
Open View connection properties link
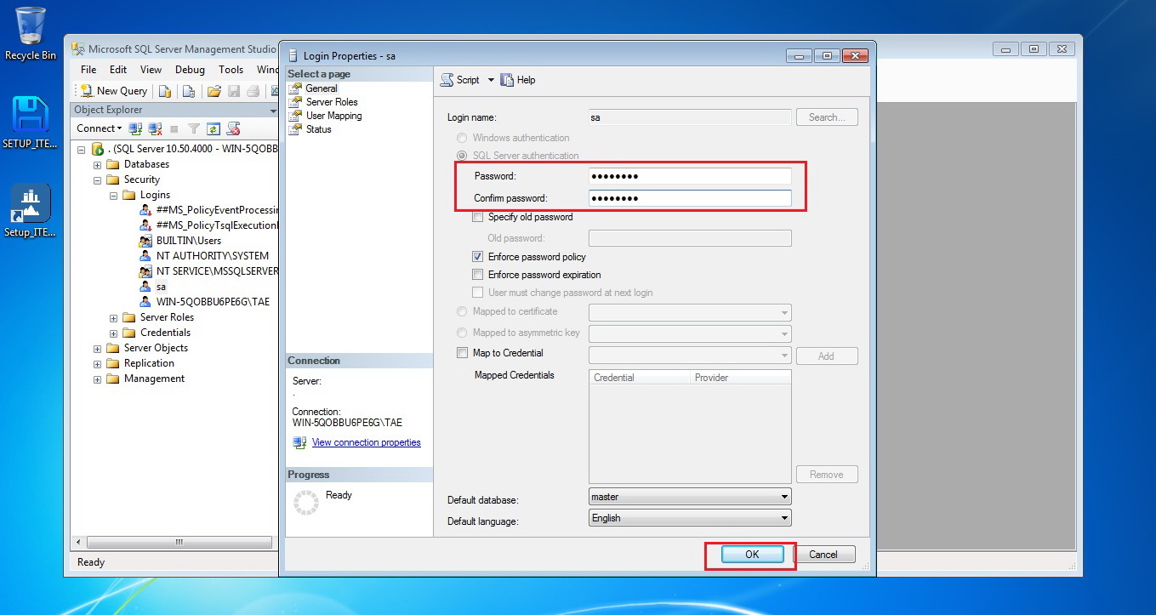pyautogui.click(x=366, y=442)
